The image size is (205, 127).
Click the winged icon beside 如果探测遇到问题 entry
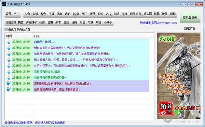tap(9, 89)
